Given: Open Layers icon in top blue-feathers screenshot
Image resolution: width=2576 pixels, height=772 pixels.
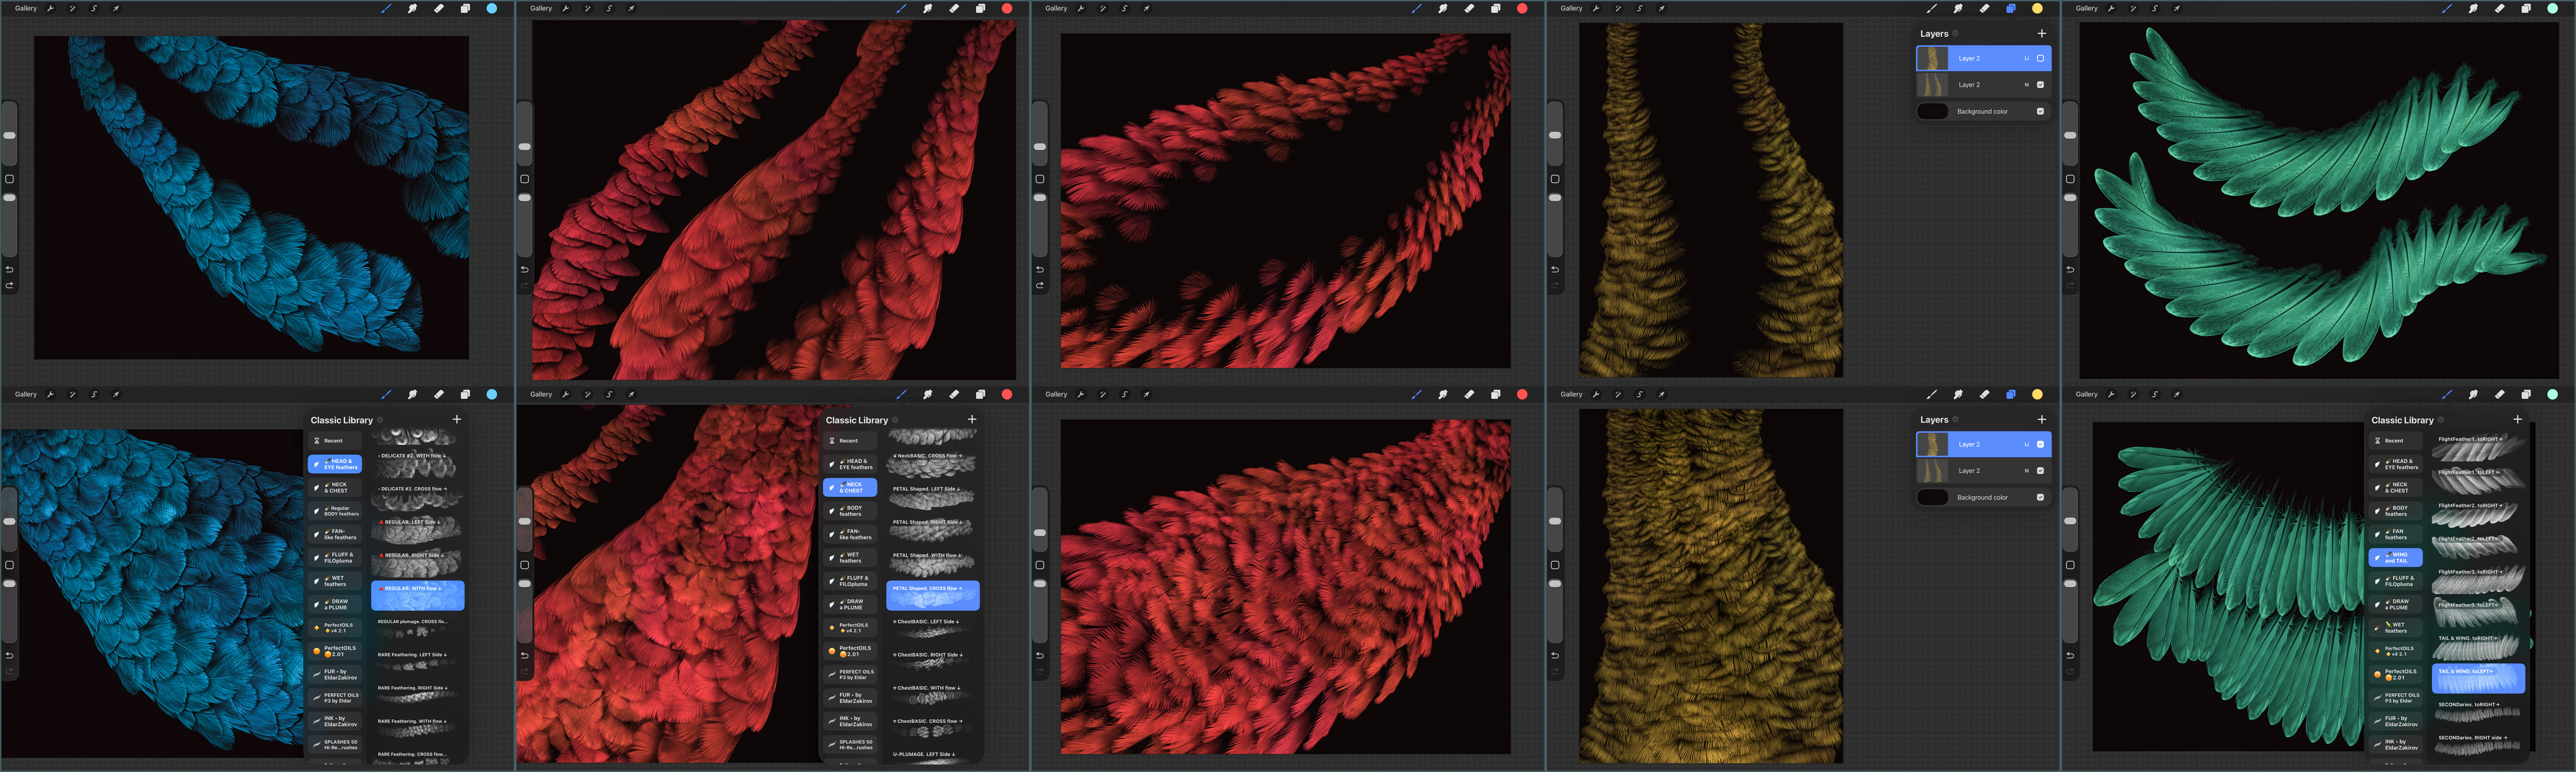Looking at the screenshot, I should [x=465, y=8].
